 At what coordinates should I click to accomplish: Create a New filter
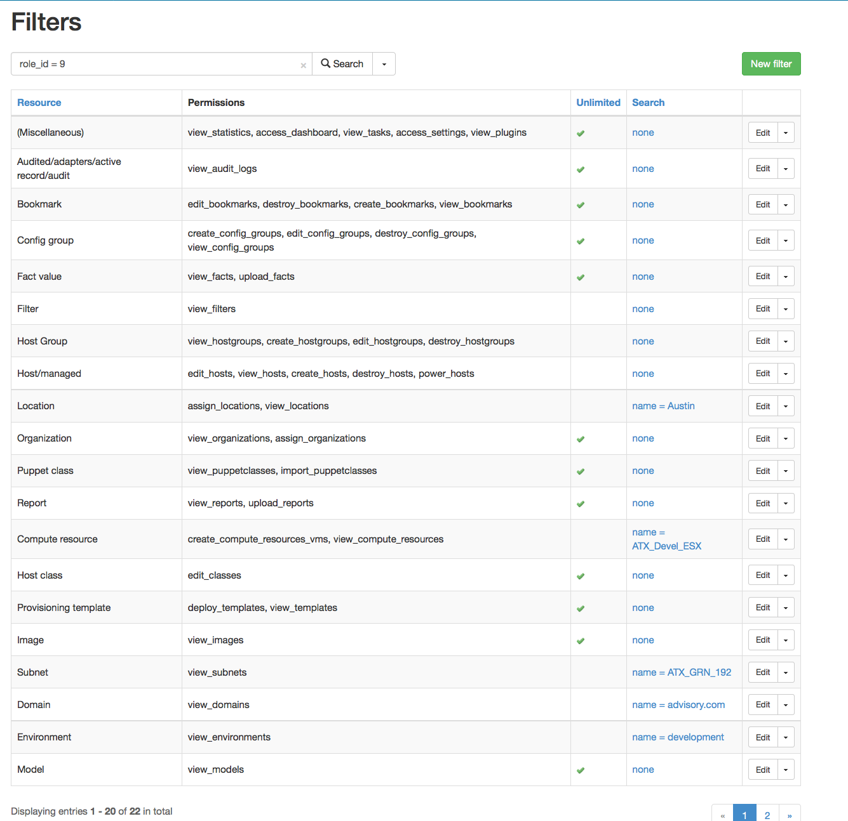click(x=771, y=64)
